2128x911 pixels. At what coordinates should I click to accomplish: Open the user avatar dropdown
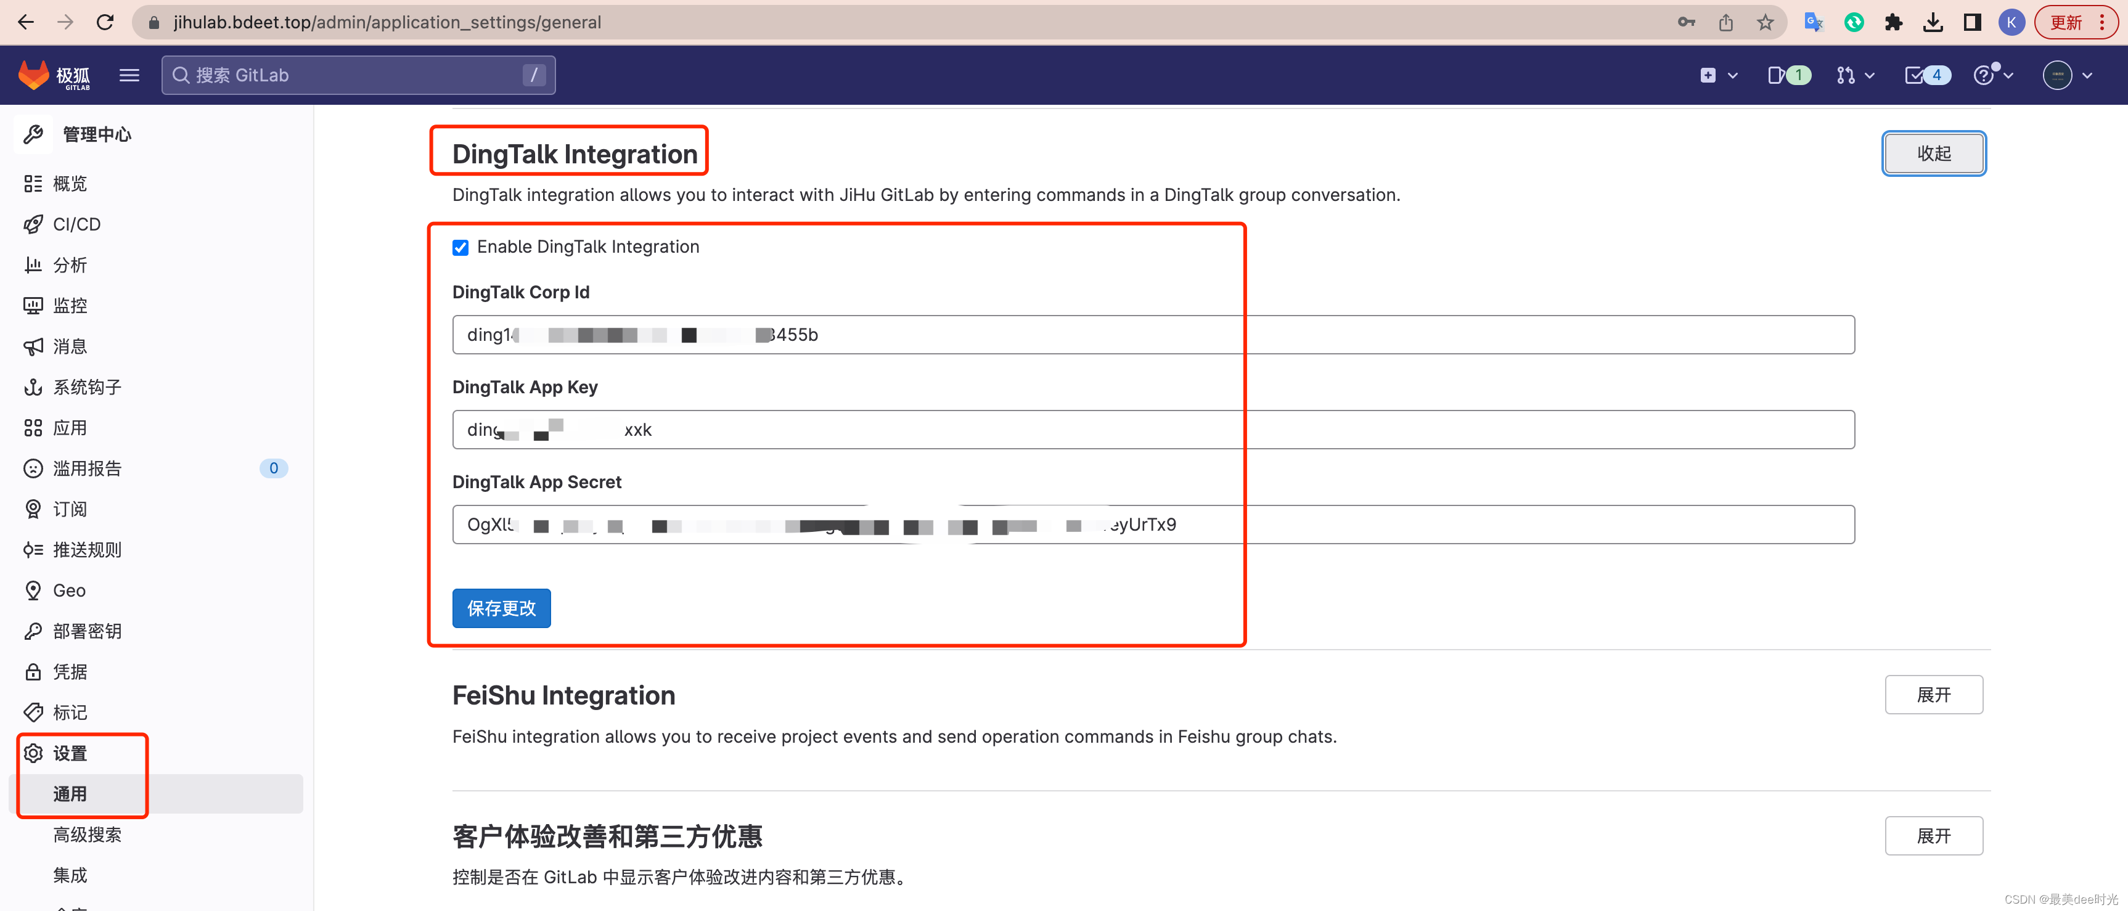[2067, 75]
